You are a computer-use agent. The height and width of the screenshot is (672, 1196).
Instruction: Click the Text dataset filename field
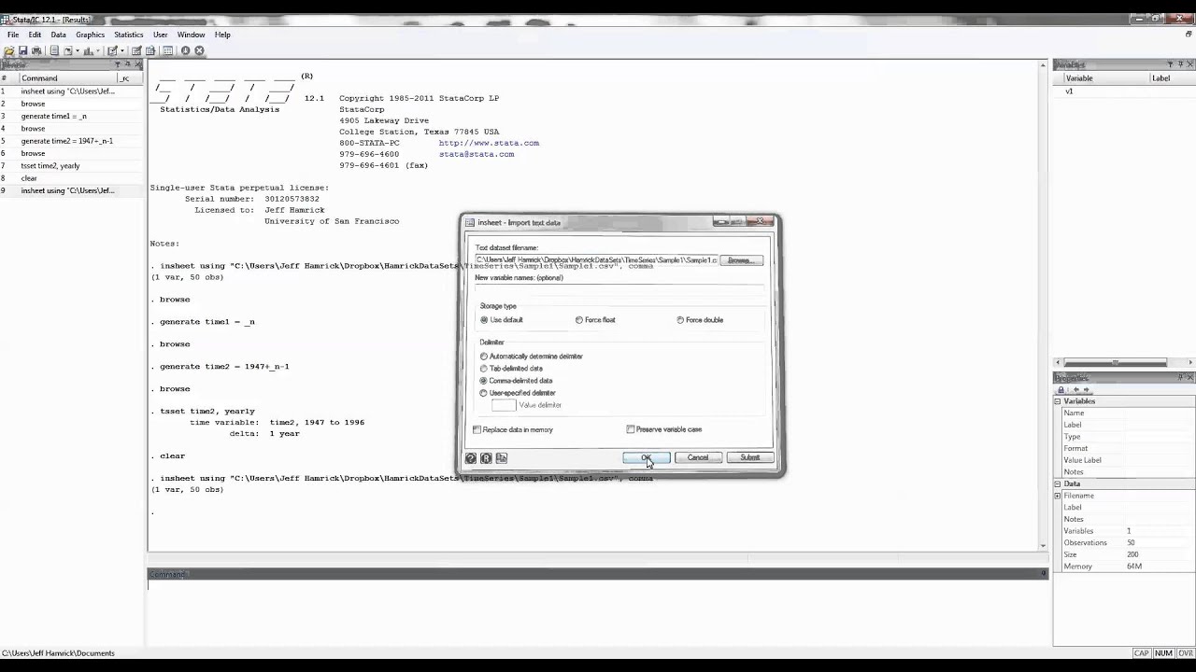pyautogui.click(x=596, y=260)
